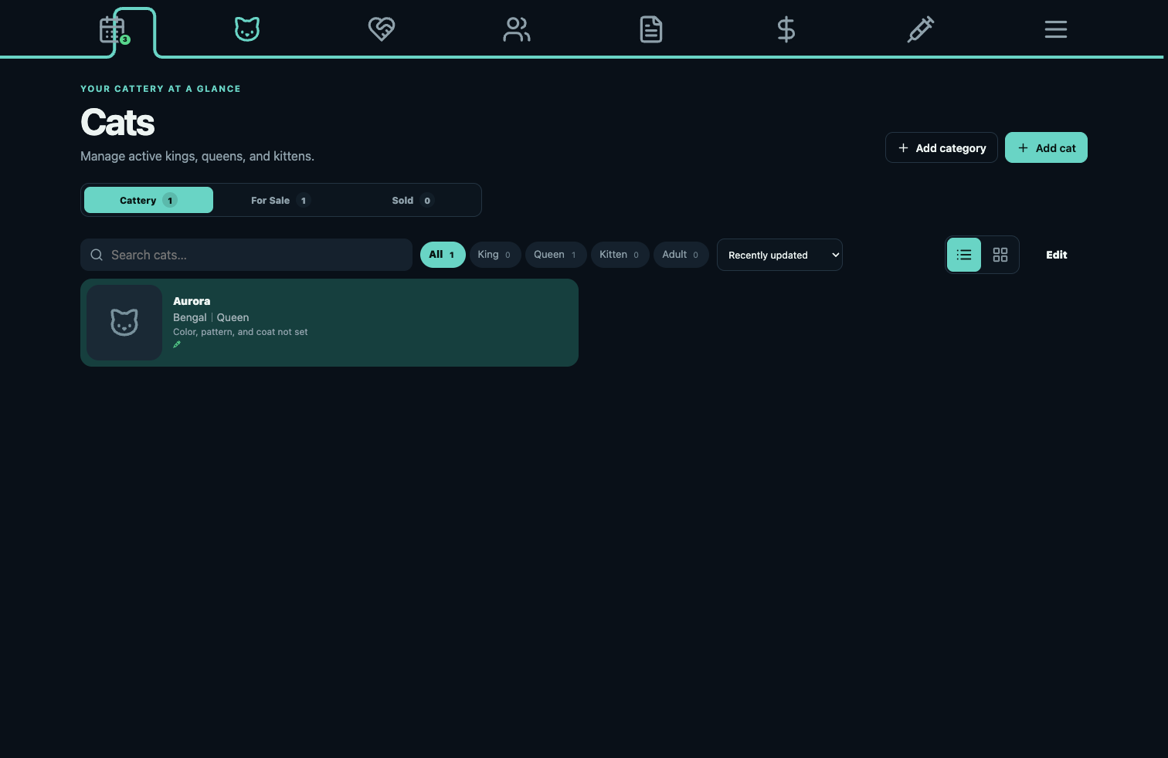Screen dimensions: 1168x758
Task: Click the Add cat button
Action: pyautogui.click(x=1046, y=147)
